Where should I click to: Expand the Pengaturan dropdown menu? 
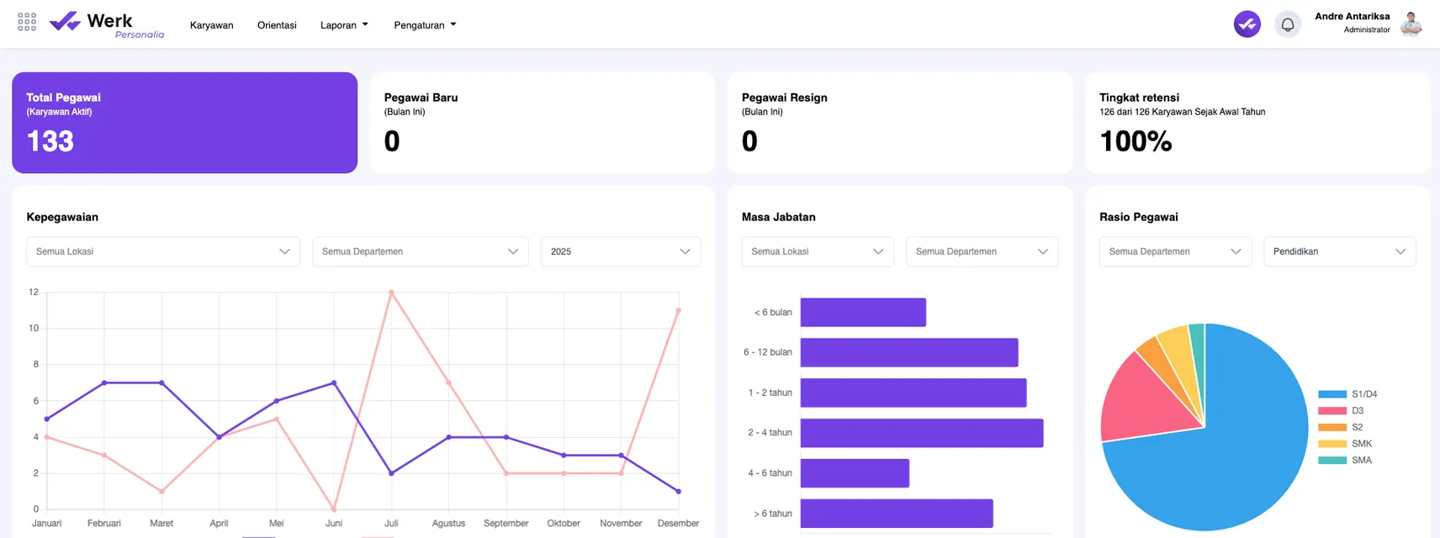click(425, 25)
